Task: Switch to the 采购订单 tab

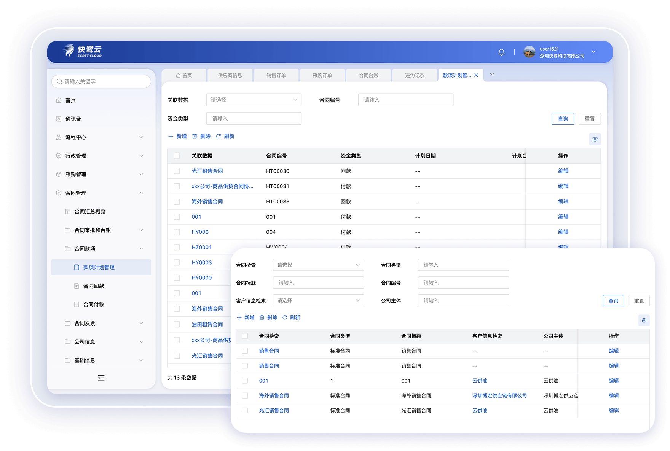Action: click(322, 76)
